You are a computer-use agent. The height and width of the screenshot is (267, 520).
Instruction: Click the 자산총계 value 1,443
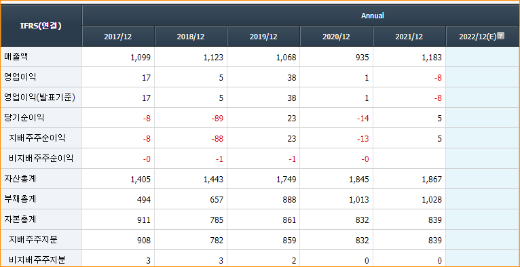pos(214,180)
